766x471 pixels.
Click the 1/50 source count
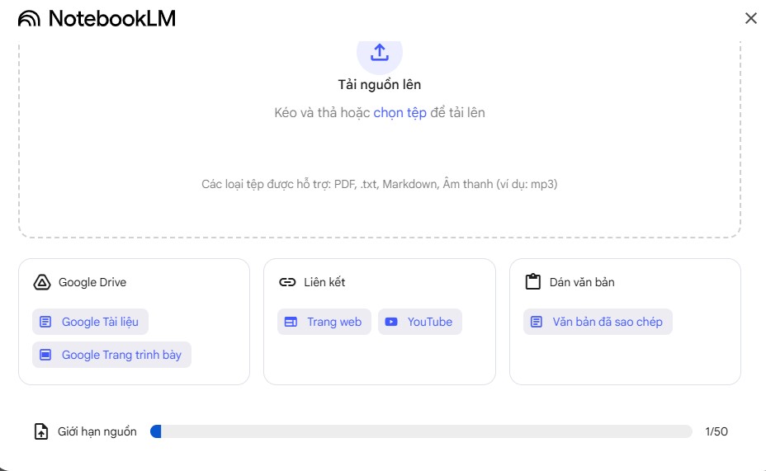[x=716, y=431]
